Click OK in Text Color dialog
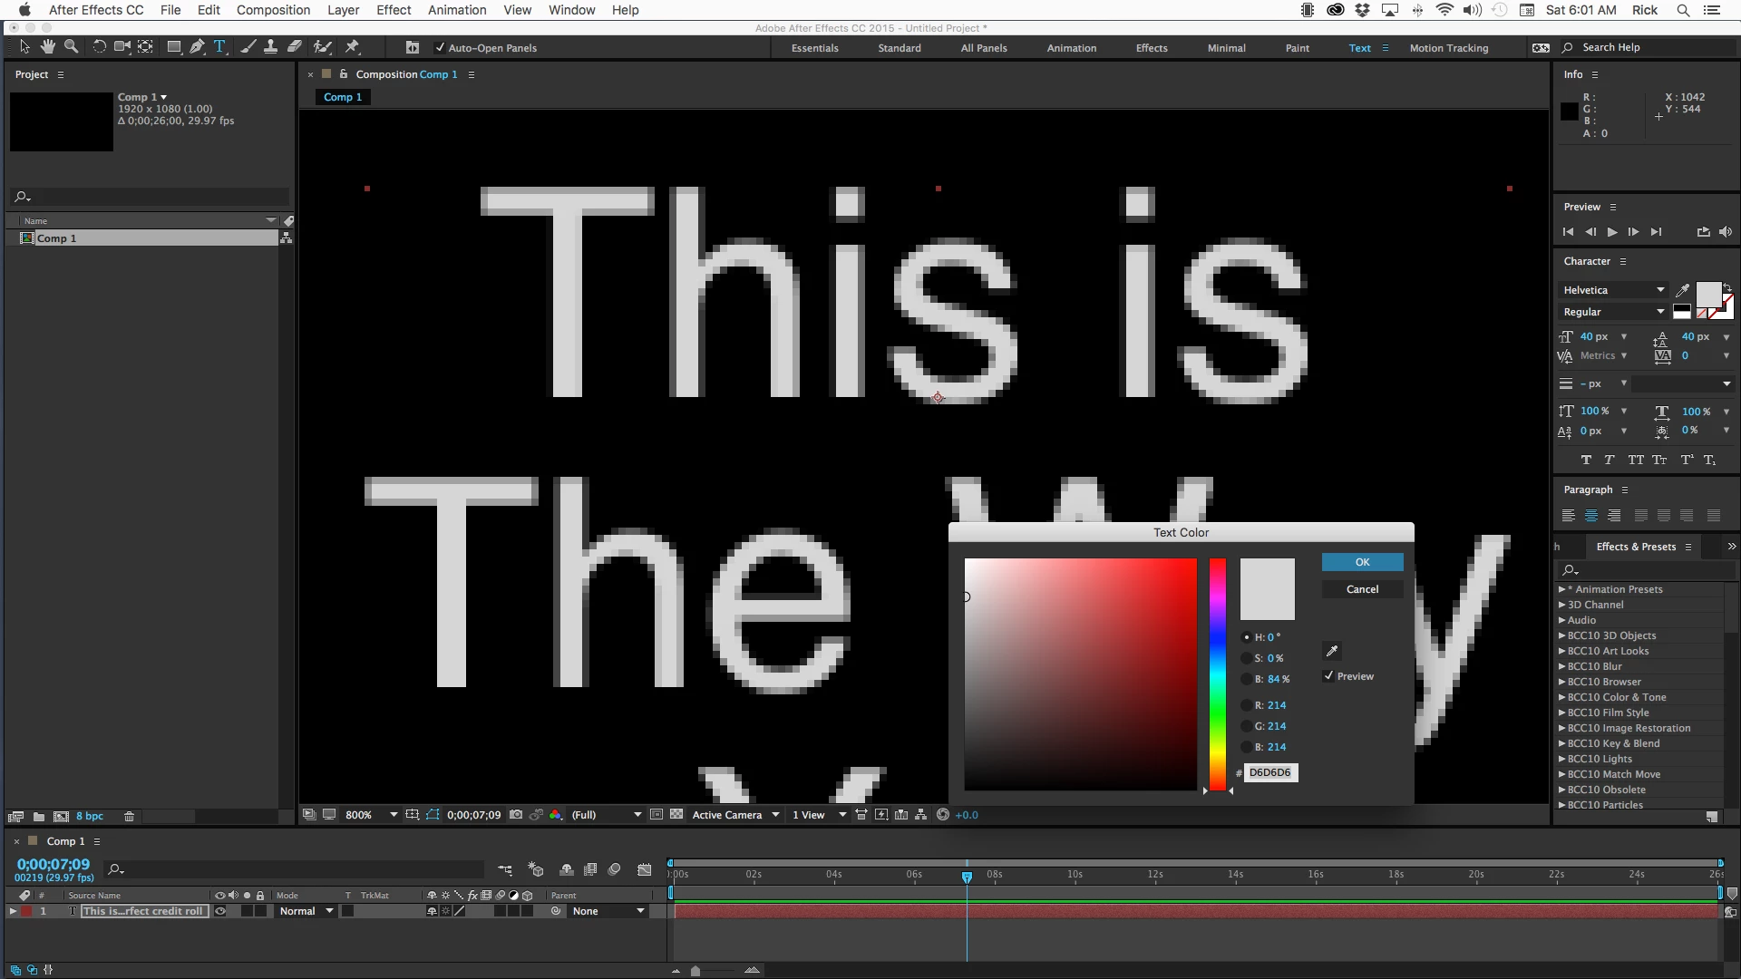The height and width of the screenshot is (979, 1741). [x=1362, y=562]
